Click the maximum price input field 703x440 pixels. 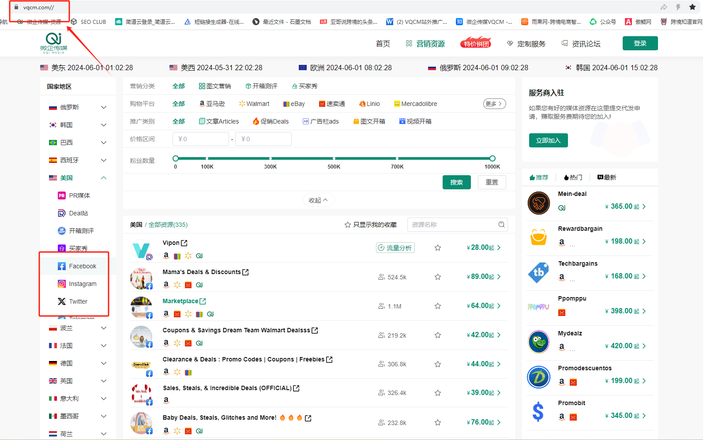coord(263,139)
